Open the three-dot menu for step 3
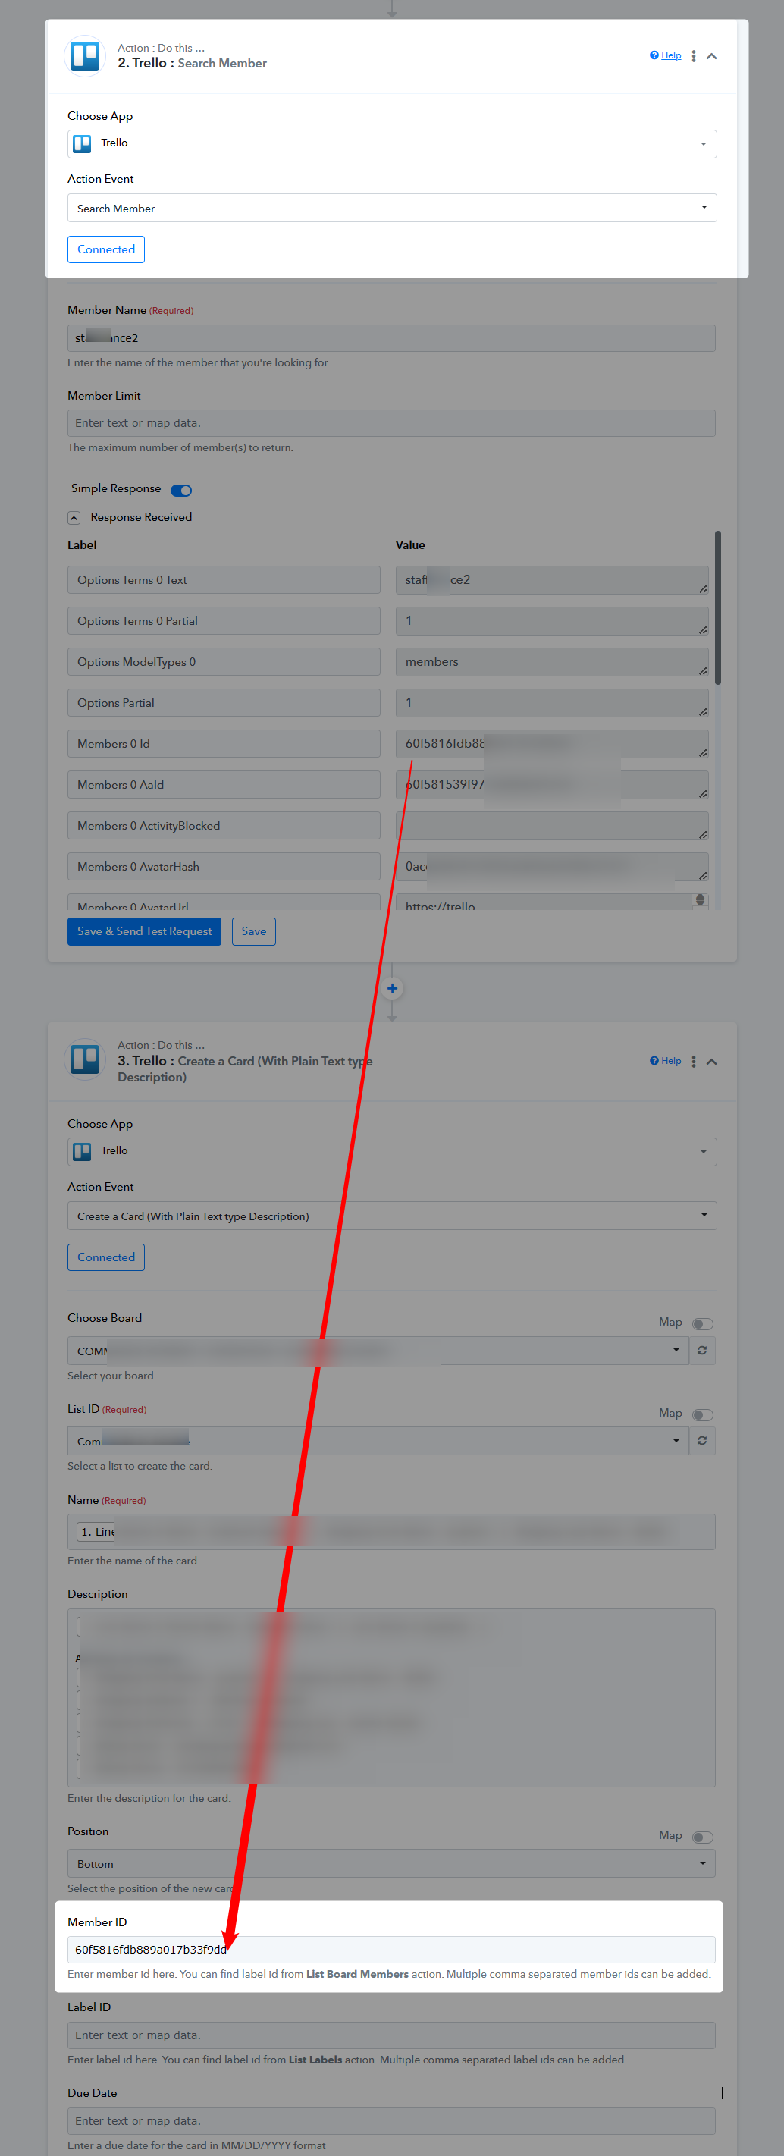Image resolution: width=784 pixels, height=2156 pixels. [x=693, y=1061]
